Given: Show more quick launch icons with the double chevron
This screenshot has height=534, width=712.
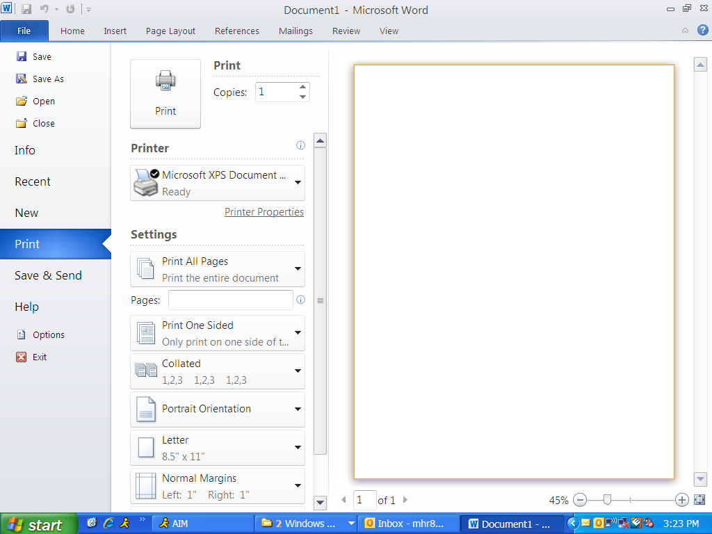Looking at the screenshot, I should (142, 519).
